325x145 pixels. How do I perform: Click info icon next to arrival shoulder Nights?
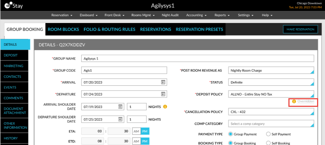click(165, 107)
